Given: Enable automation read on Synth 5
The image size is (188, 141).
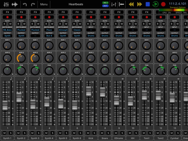Looking at the screenshot, I should pos(60,24).
